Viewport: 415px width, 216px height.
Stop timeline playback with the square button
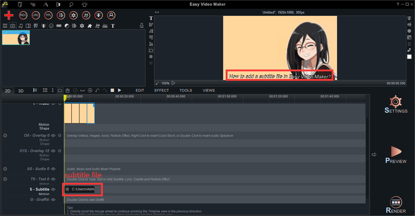[112, 90]
